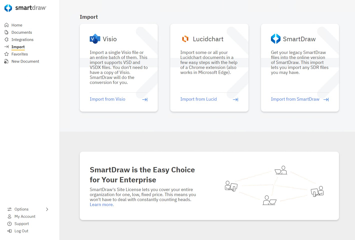The width and height of the screenshot is (355, 240).
Task: Click the Documents icon in sidebar
Action: tap(6, 32)
